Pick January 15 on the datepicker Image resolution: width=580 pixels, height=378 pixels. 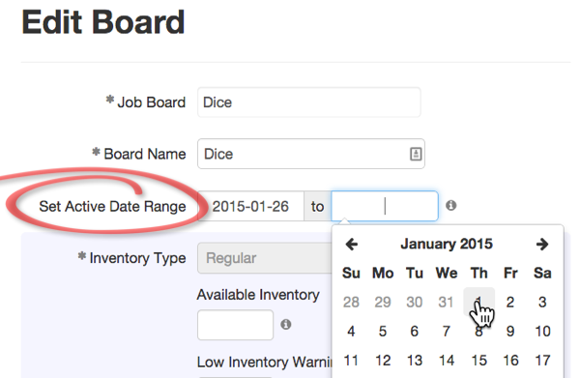pyautogui.click(x=478, y=361)
